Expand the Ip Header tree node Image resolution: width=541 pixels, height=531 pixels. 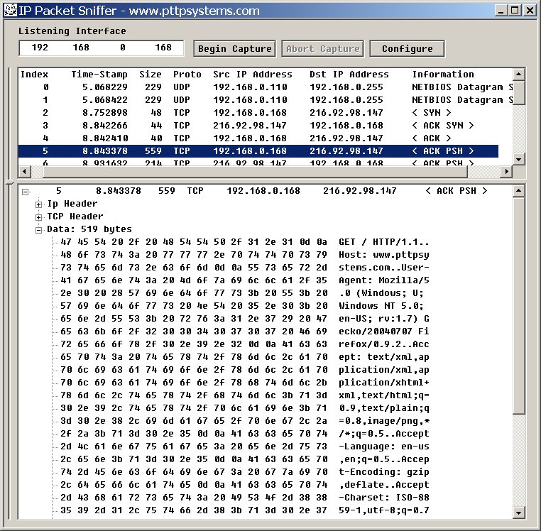click(x=39, y=204)
